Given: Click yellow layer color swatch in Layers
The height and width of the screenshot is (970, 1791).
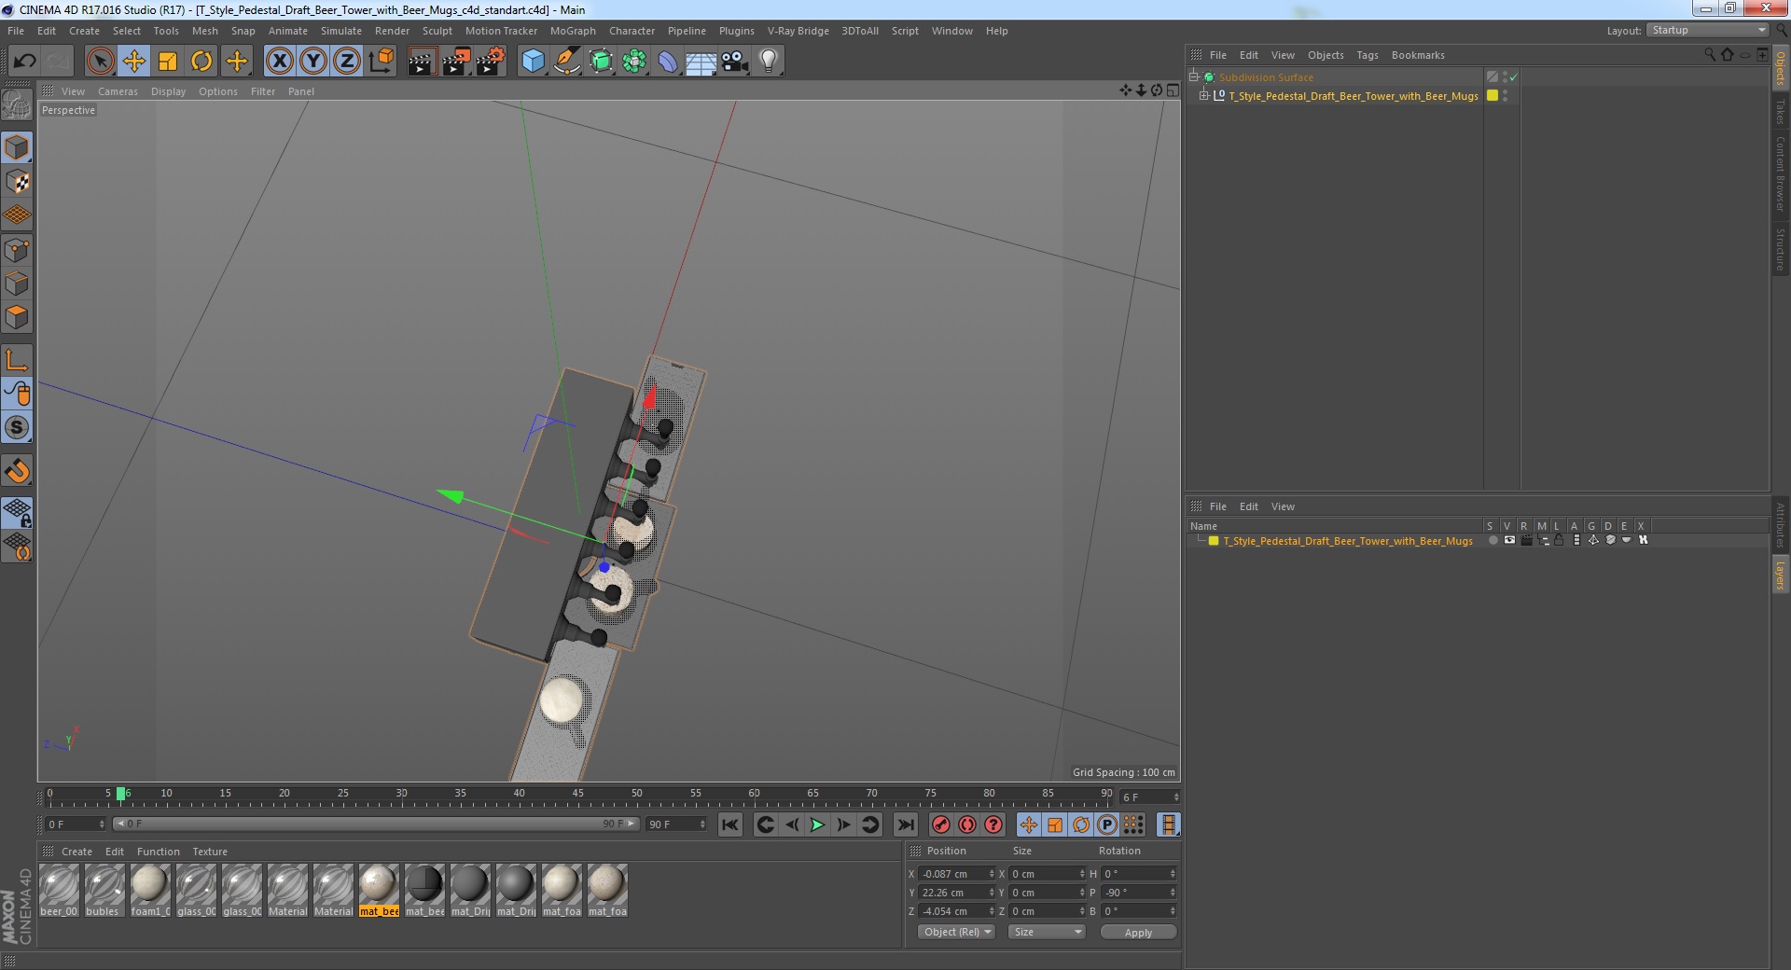Looking at the screenshot, I should click(x=1213, y=540).
